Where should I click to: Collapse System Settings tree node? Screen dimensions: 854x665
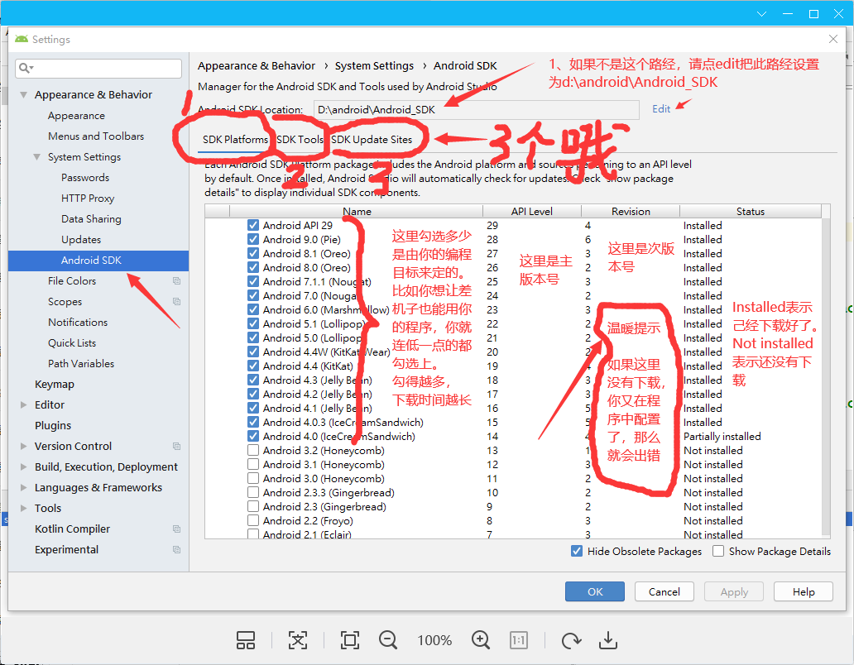click(37, 156)
